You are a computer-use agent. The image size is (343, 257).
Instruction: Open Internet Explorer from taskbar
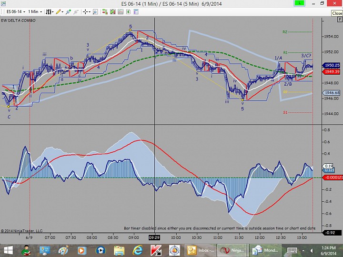pos(138,250)
